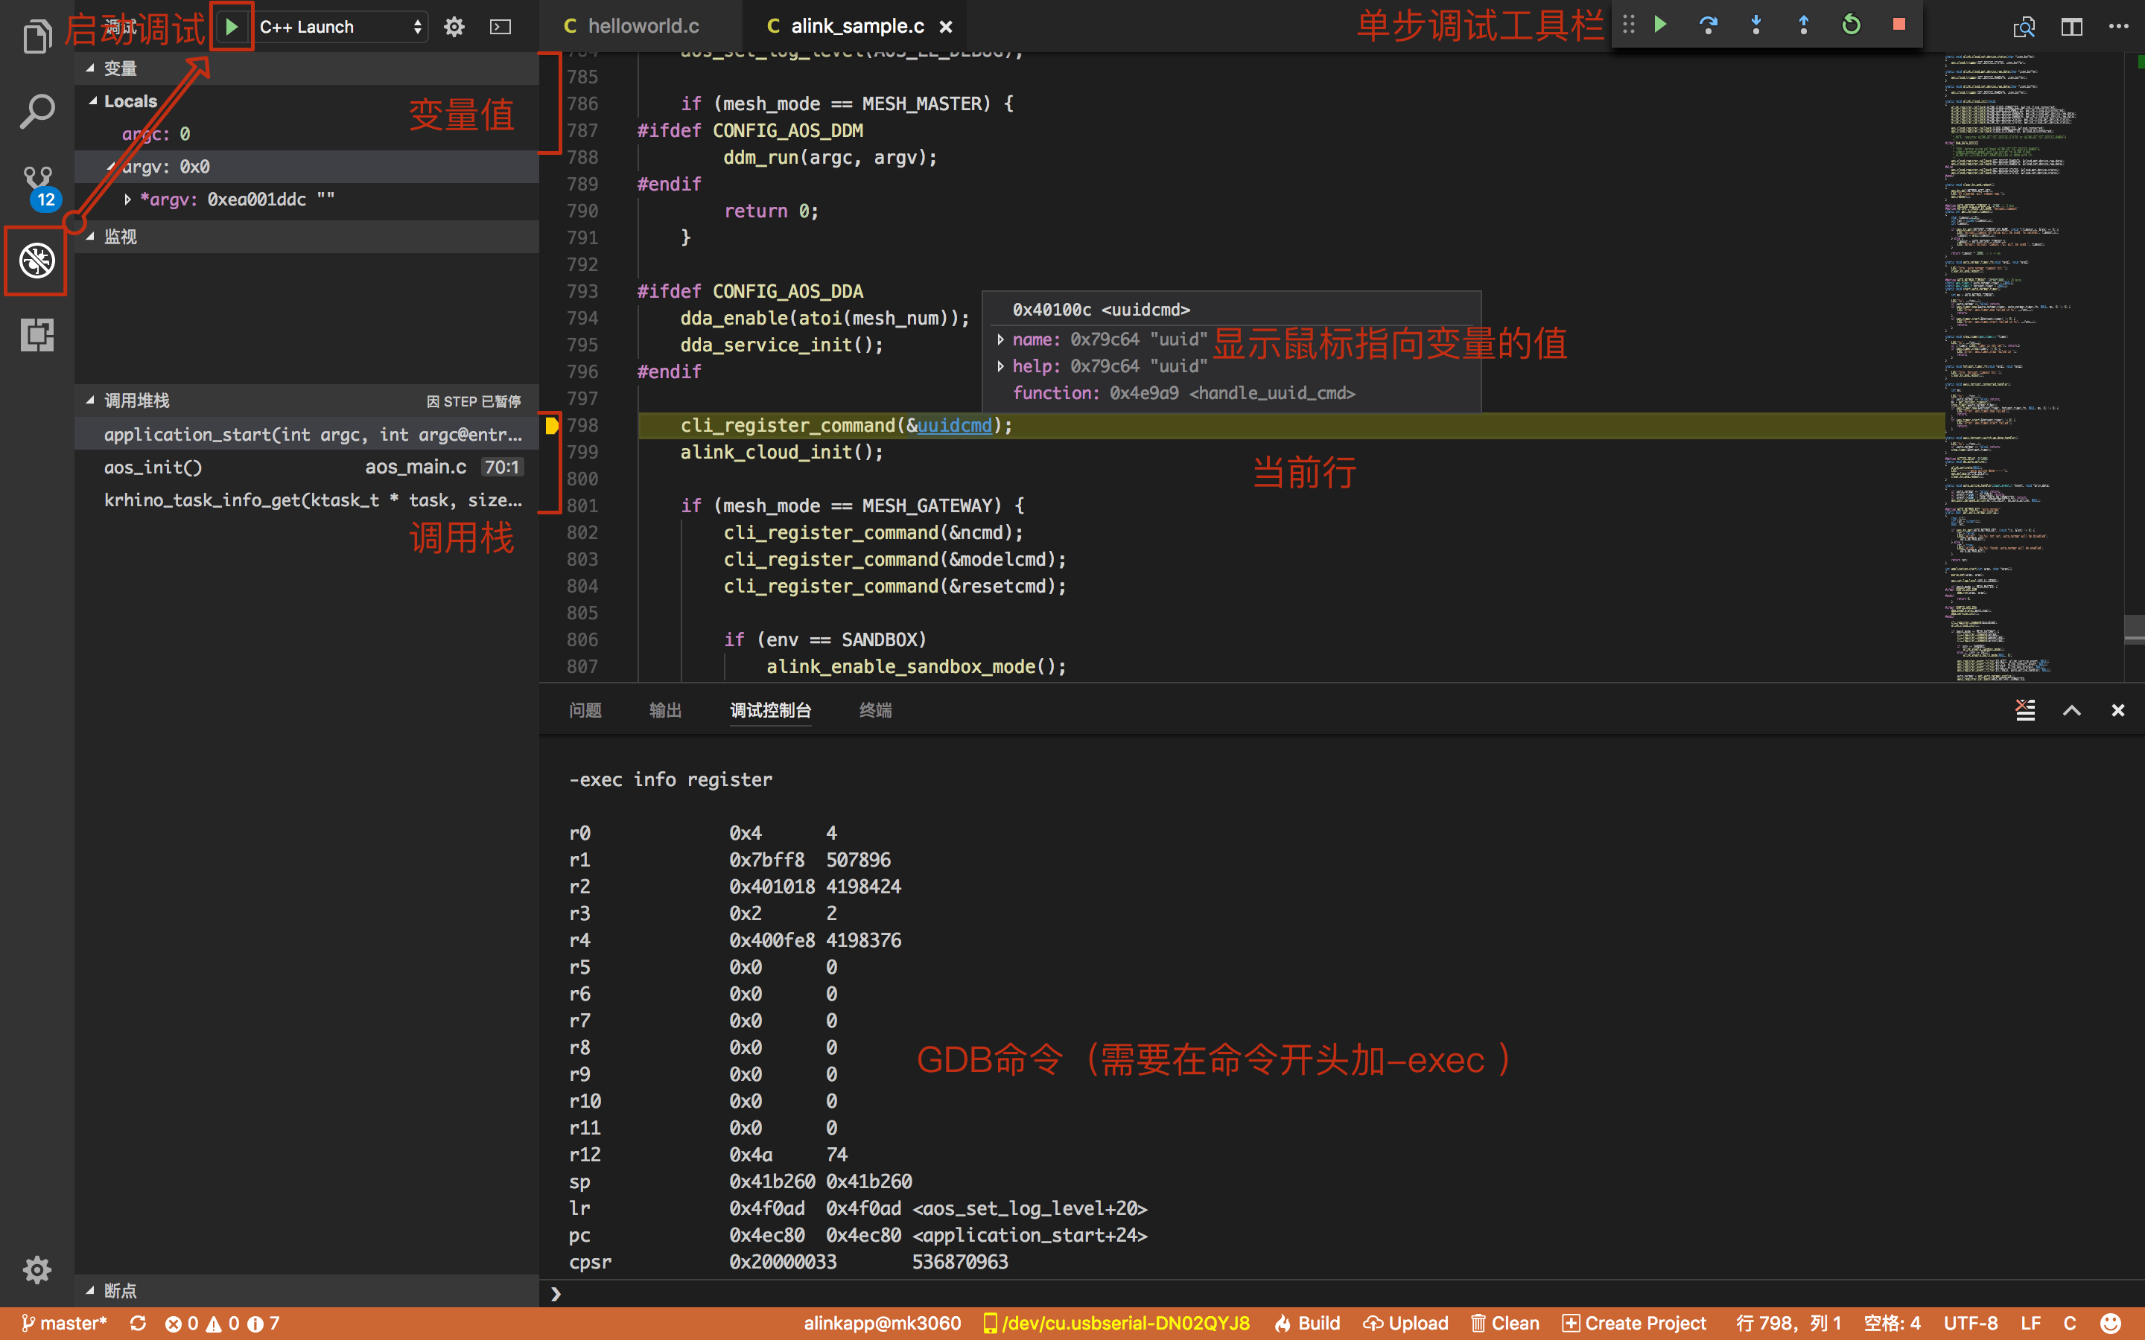Viewport: 2145px width, 1340px height.
Task: Open the Extensions sidebar view
Action: click(36, 335)
